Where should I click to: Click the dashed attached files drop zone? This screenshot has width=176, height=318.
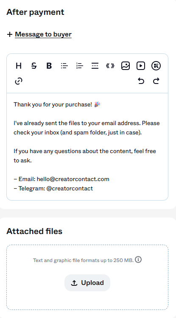[x=87, y=277]
